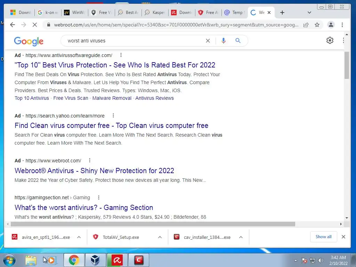The height and width of the screenshot is (267, 356).
Task: Clear the Google search box with X
Action: click(x=208, y=41)
